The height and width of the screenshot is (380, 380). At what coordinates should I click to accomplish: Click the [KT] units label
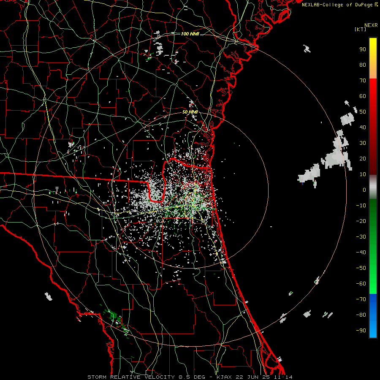[x=361, y=29]
